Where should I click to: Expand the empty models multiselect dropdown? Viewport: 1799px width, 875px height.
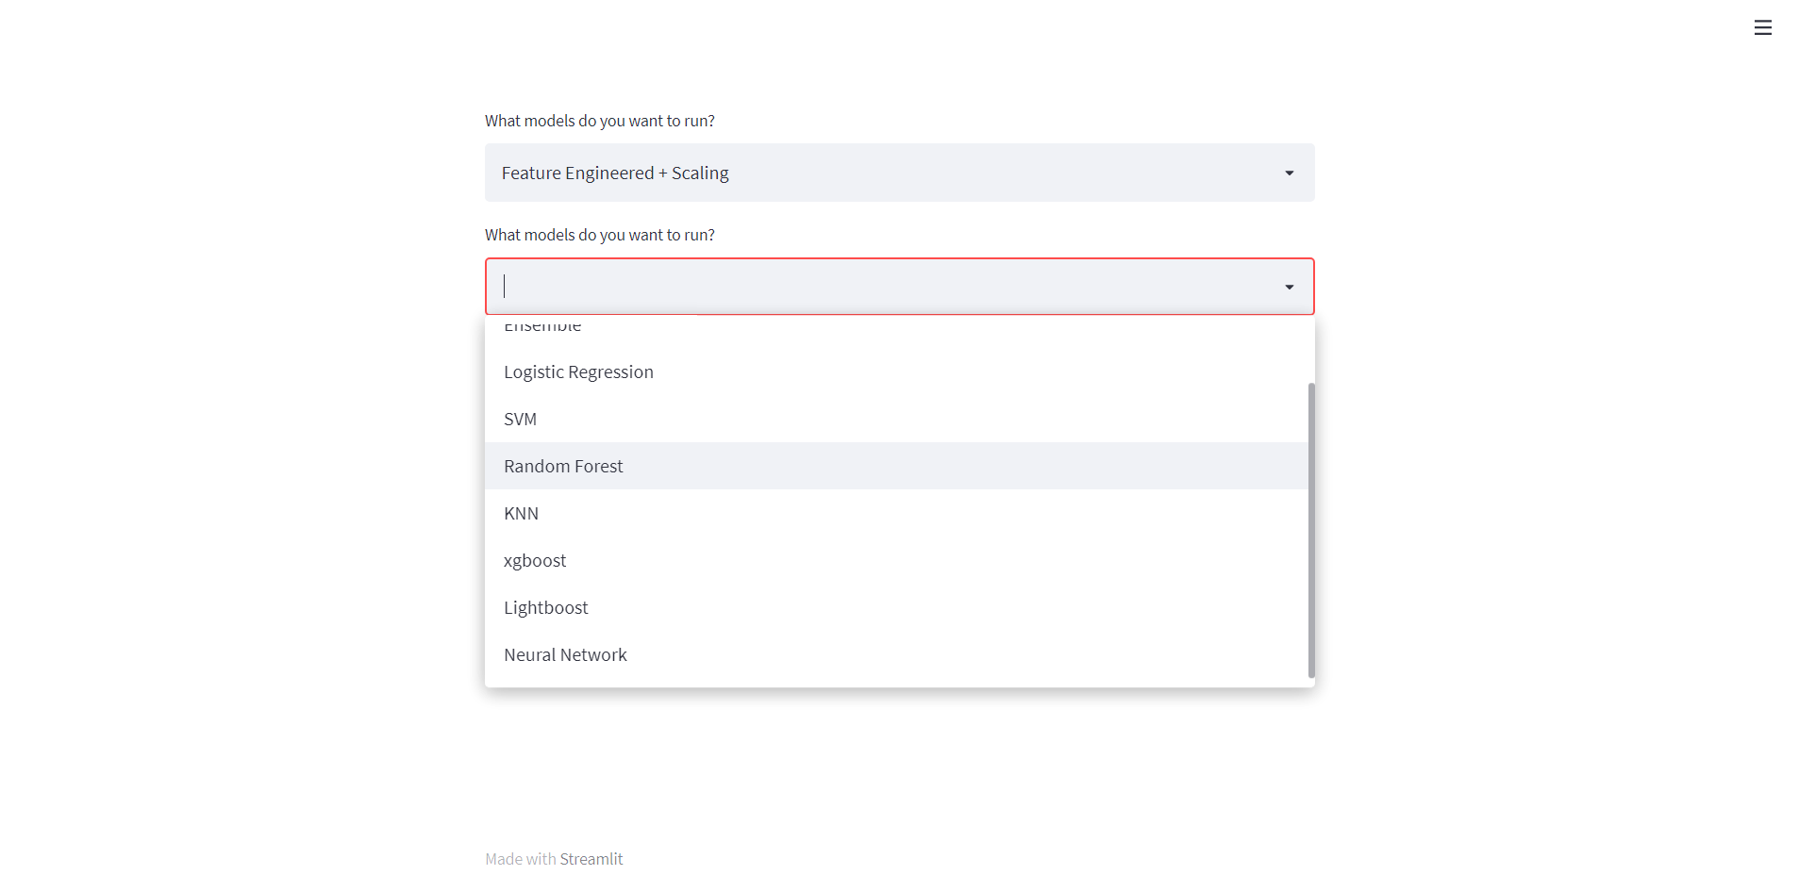(x=898, y=286)
